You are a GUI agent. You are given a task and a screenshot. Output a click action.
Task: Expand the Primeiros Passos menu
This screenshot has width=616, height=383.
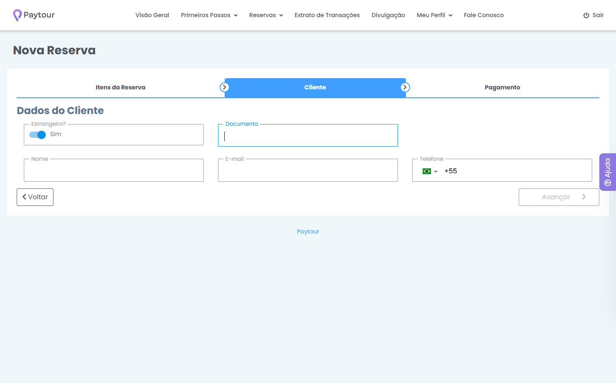[209, 15]
